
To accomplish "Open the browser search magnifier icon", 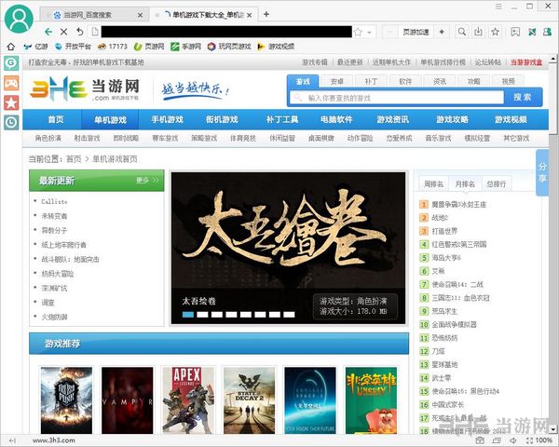I will [462, 32].
